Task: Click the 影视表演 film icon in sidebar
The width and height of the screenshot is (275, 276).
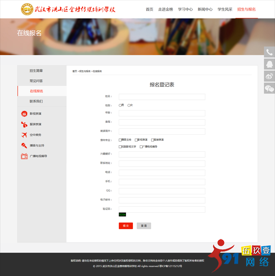Action: pyautogui.click(x=24, y=114)
